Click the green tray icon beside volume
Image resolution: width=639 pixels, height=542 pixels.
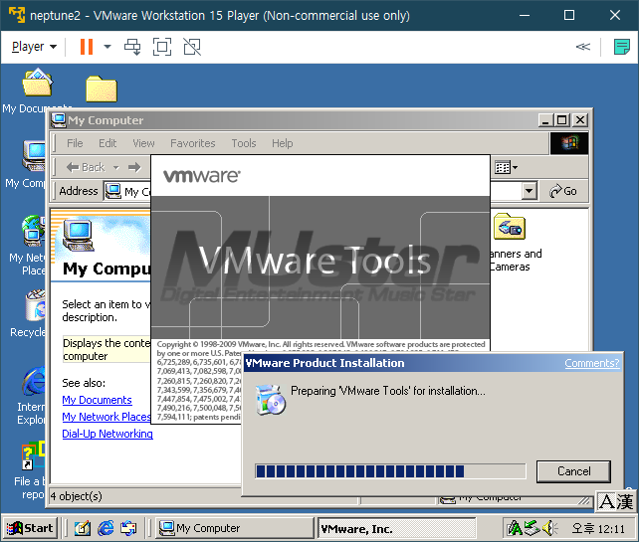[x=532, y=528]
